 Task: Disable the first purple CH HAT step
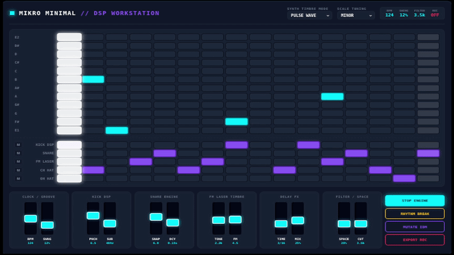(x=93, y=170)
